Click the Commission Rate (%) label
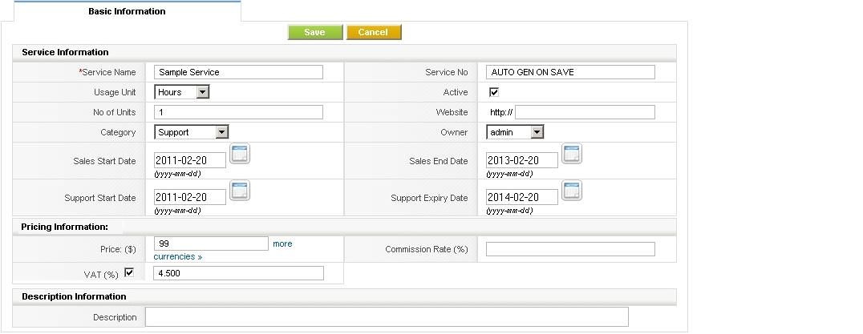The width and height of the screenshot is (863, 334). (427, 249)
